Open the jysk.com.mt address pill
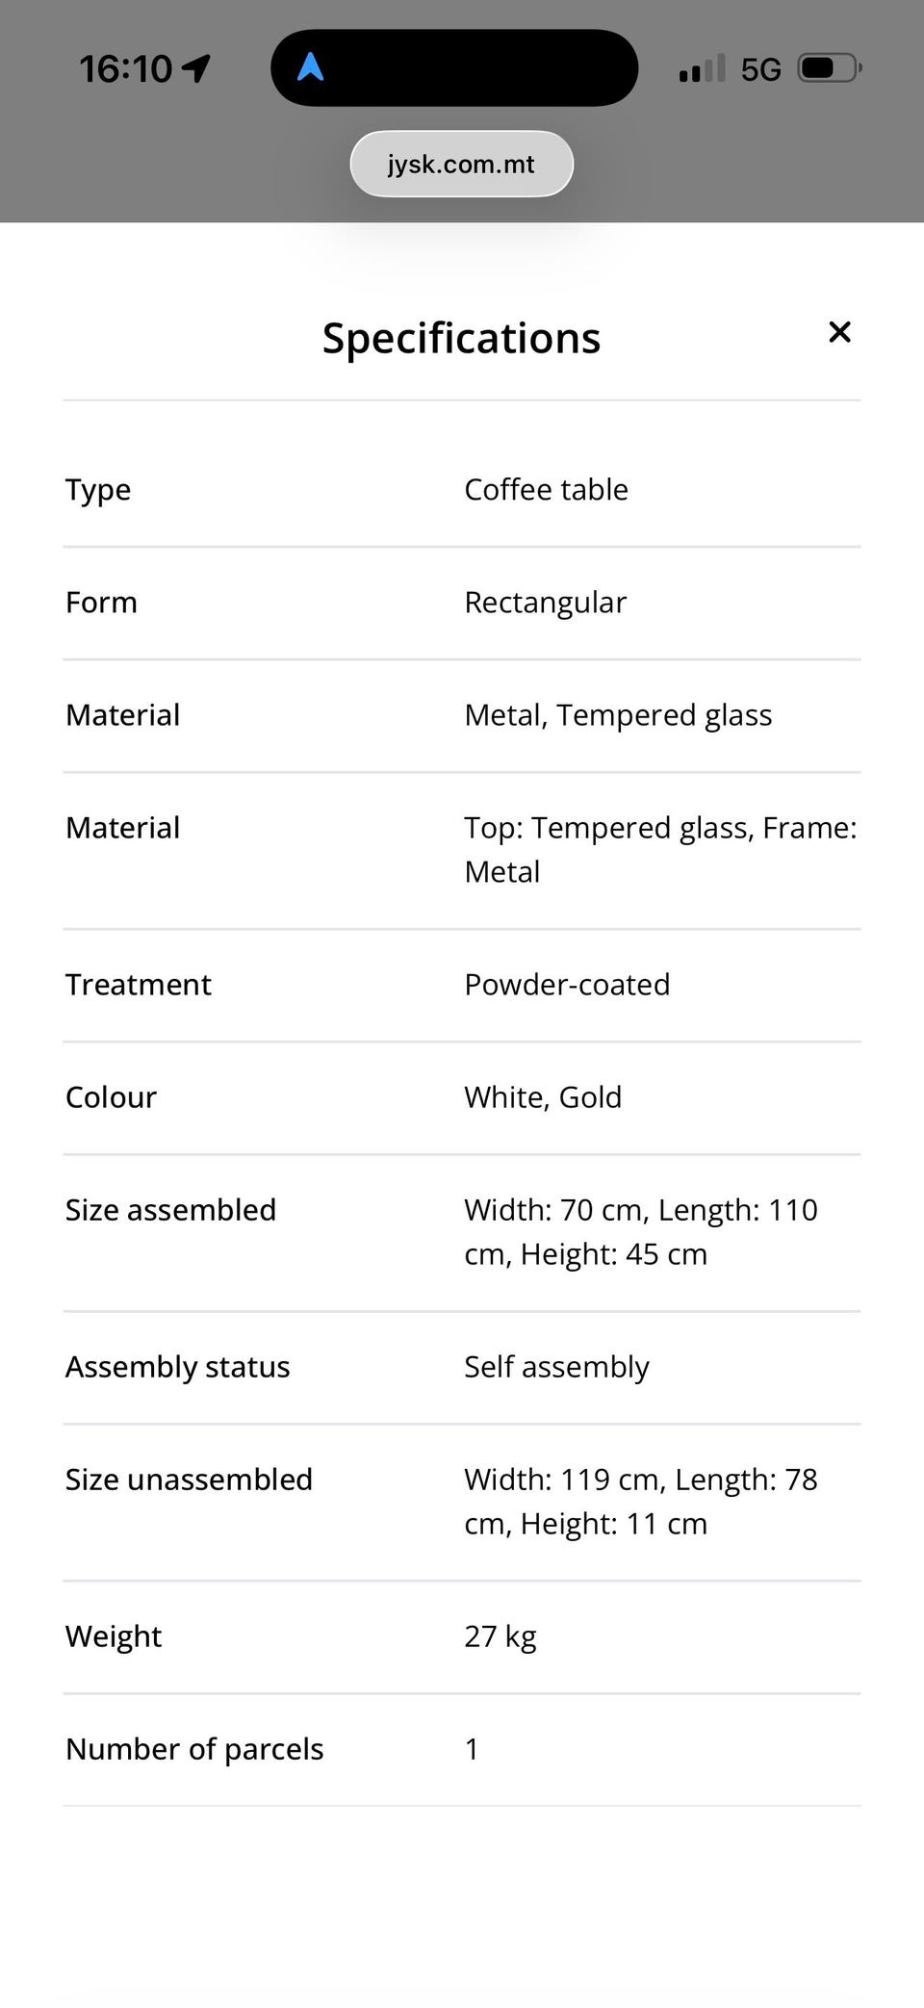924x2008 pixels. (461, 164)
